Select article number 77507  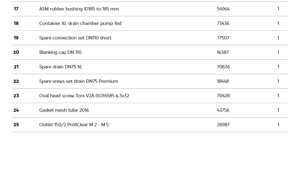[x=223, y=38]
